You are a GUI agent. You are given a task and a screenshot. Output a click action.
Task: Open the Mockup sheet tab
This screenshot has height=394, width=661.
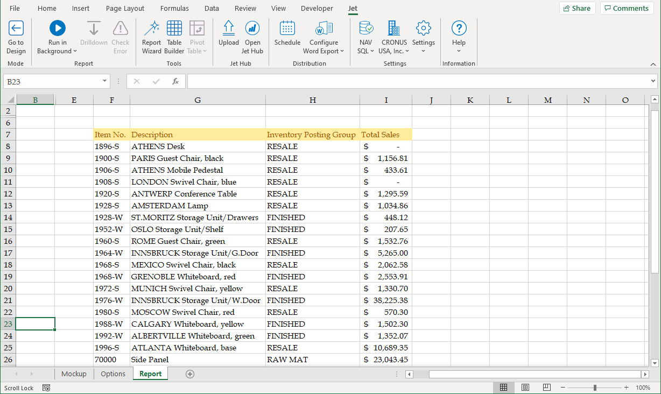pos(74,374)
